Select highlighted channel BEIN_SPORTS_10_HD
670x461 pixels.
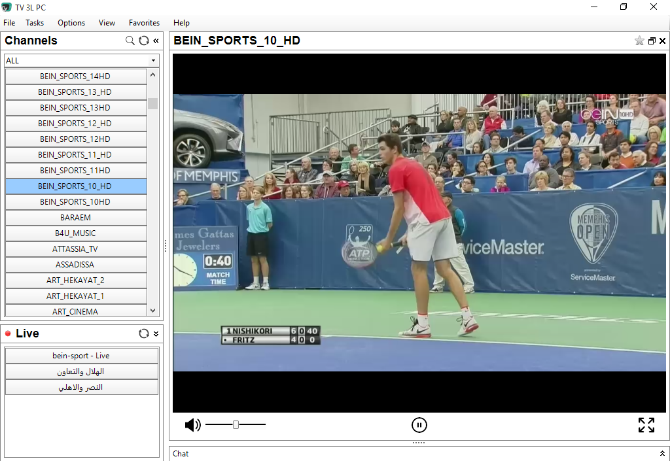click(x=76, y=186)
